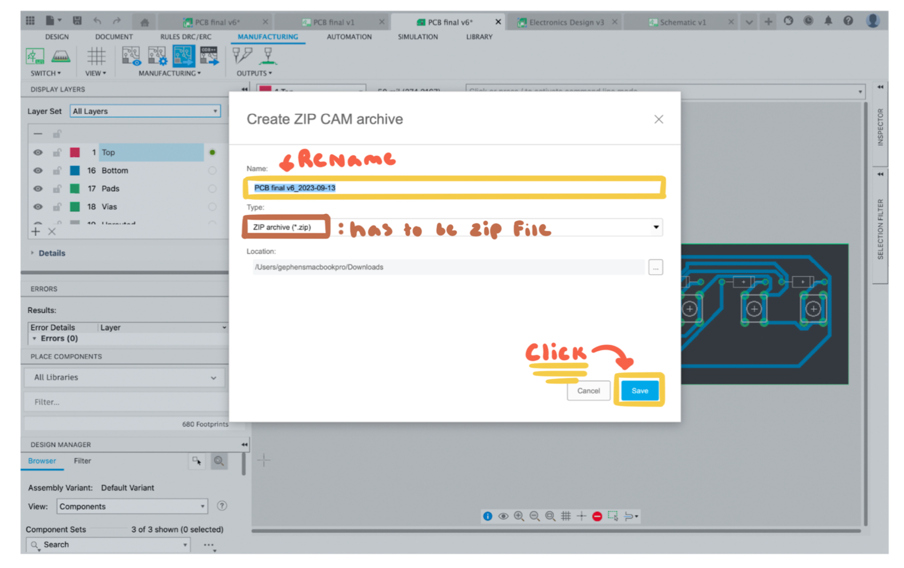The image size is (904, 568).
Task: Click zoom out on the canvas toolbar
Action: [534, 516]
